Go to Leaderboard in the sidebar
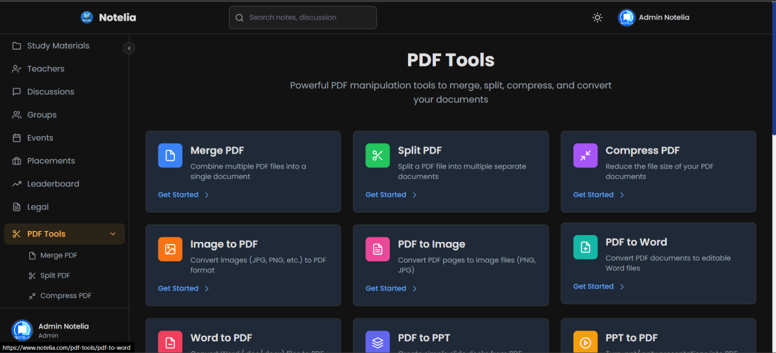This screenshot has height=353, width=776. [x=52, y=184]
